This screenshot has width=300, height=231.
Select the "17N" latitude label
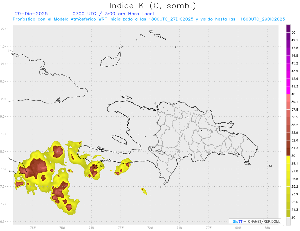[x=4, y=204]
